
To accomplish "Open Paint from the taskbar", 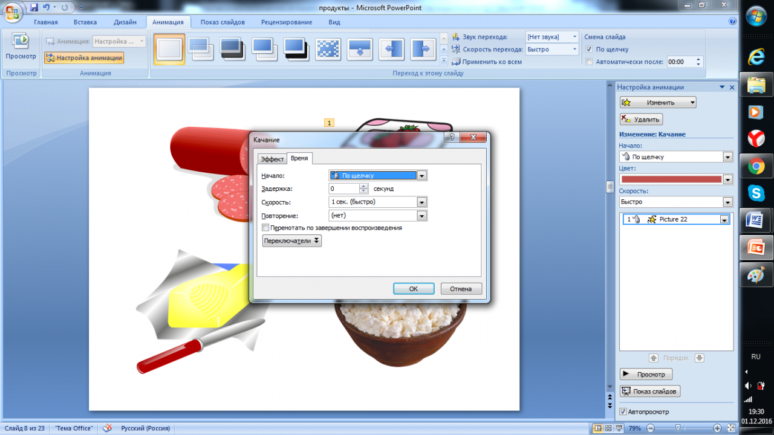I will click(x=756, y=274).
